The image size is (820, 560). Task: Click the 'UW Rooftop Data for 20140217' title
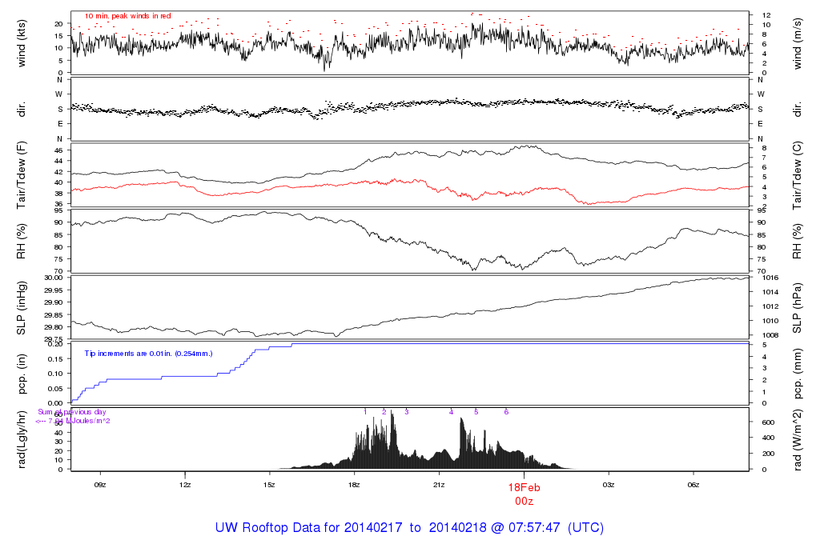(x=308, y=528)
